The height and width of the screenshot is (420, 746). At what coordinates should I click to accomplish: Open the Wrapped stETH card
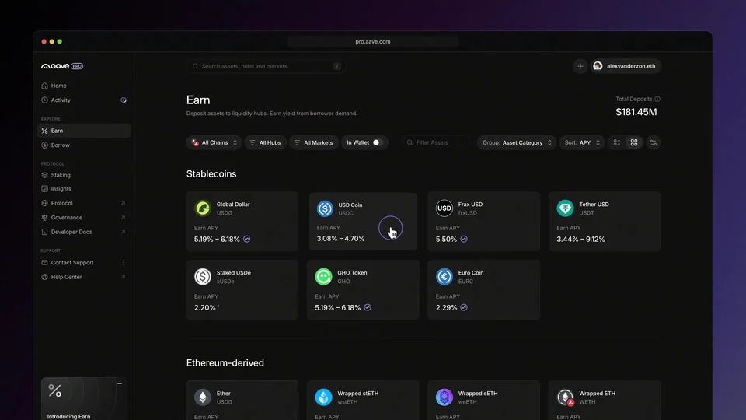click(363, 400)
